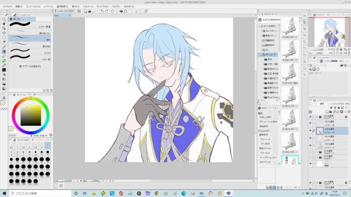351x197 pixels.
Task: Click the Redo arrow in the command bar
Action: 107,11
